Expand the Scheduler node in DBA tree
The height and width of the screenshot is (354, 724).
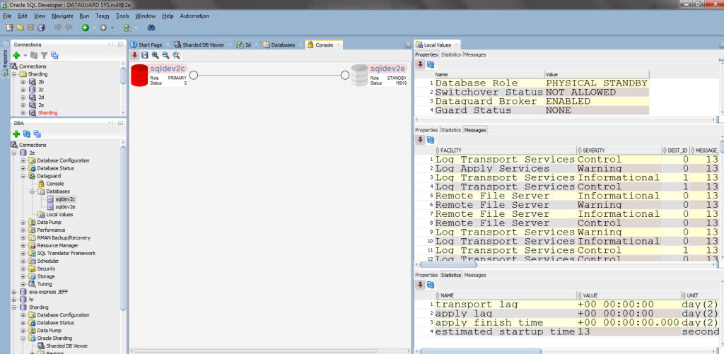pos(23,261)
